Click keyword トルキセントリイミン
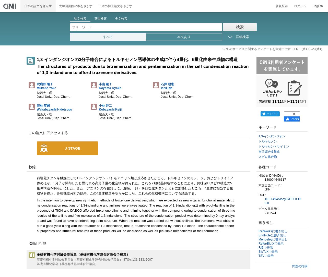Image resolution: width=328 pixels, height=277 pixels. click(274, 147)
